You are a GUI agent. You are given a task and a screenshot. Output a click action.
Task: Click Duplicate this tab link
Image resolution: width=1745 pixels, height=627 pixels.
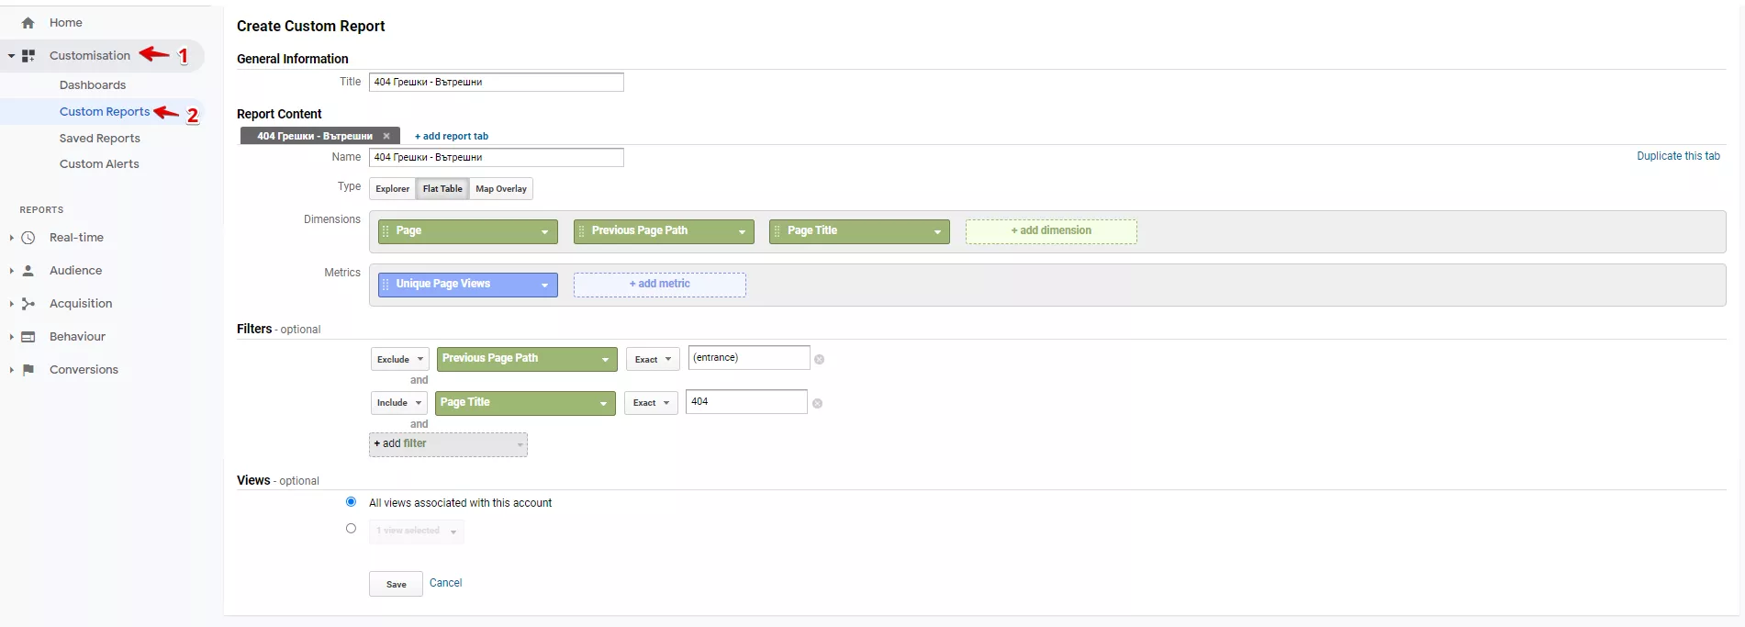[x=1678, y=156]
